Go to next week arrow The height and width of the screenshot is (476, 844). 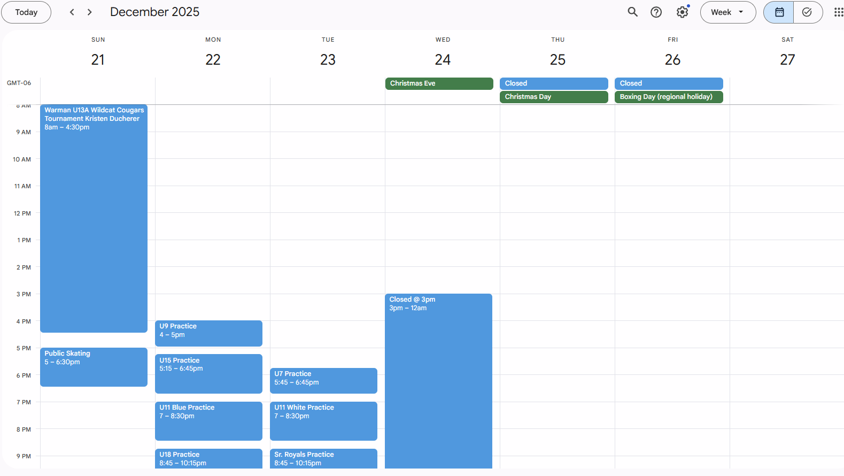(90, 12)
